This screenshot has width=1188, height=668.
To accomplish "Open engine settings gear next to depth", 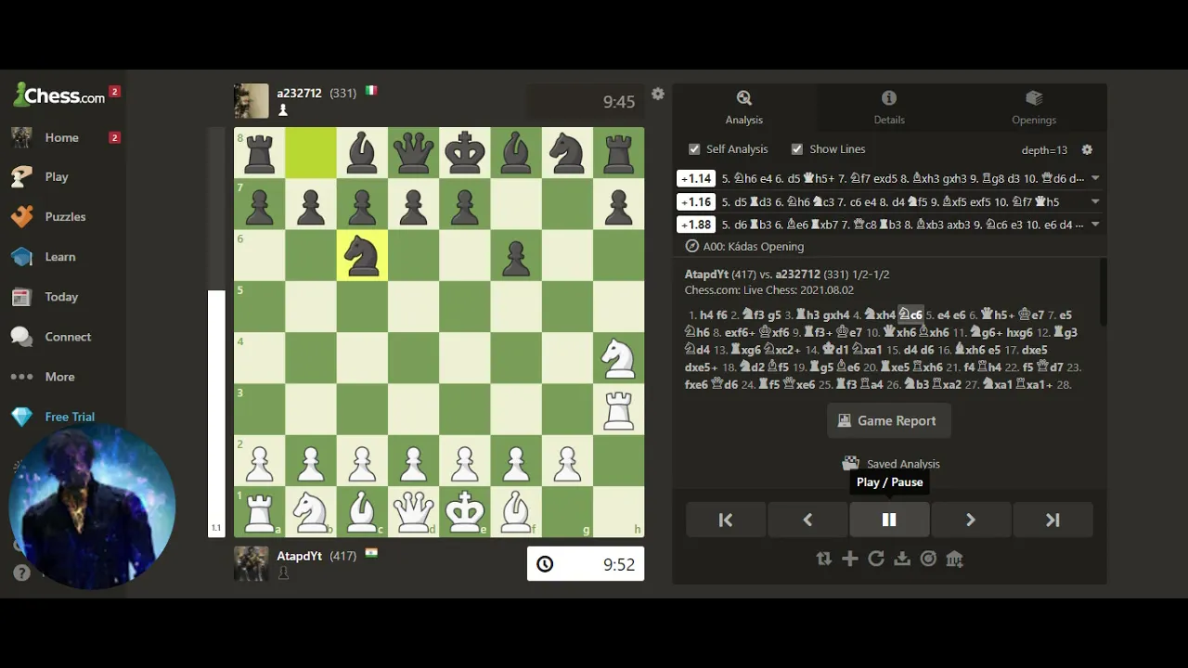I will 1087,149.
